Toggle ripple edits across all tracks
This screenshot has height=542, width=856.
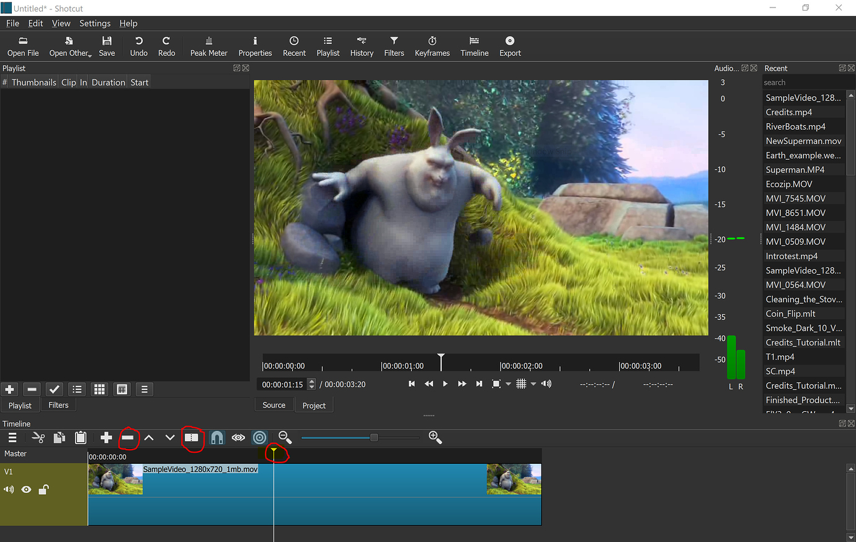pos(260,437)
